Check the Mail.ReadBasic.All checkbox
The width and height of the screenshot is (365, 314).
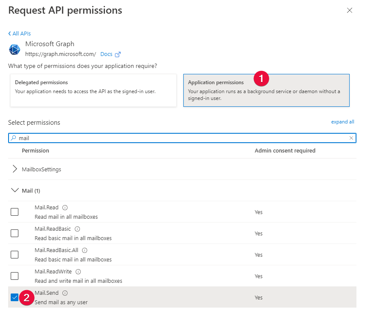point(15,255)
